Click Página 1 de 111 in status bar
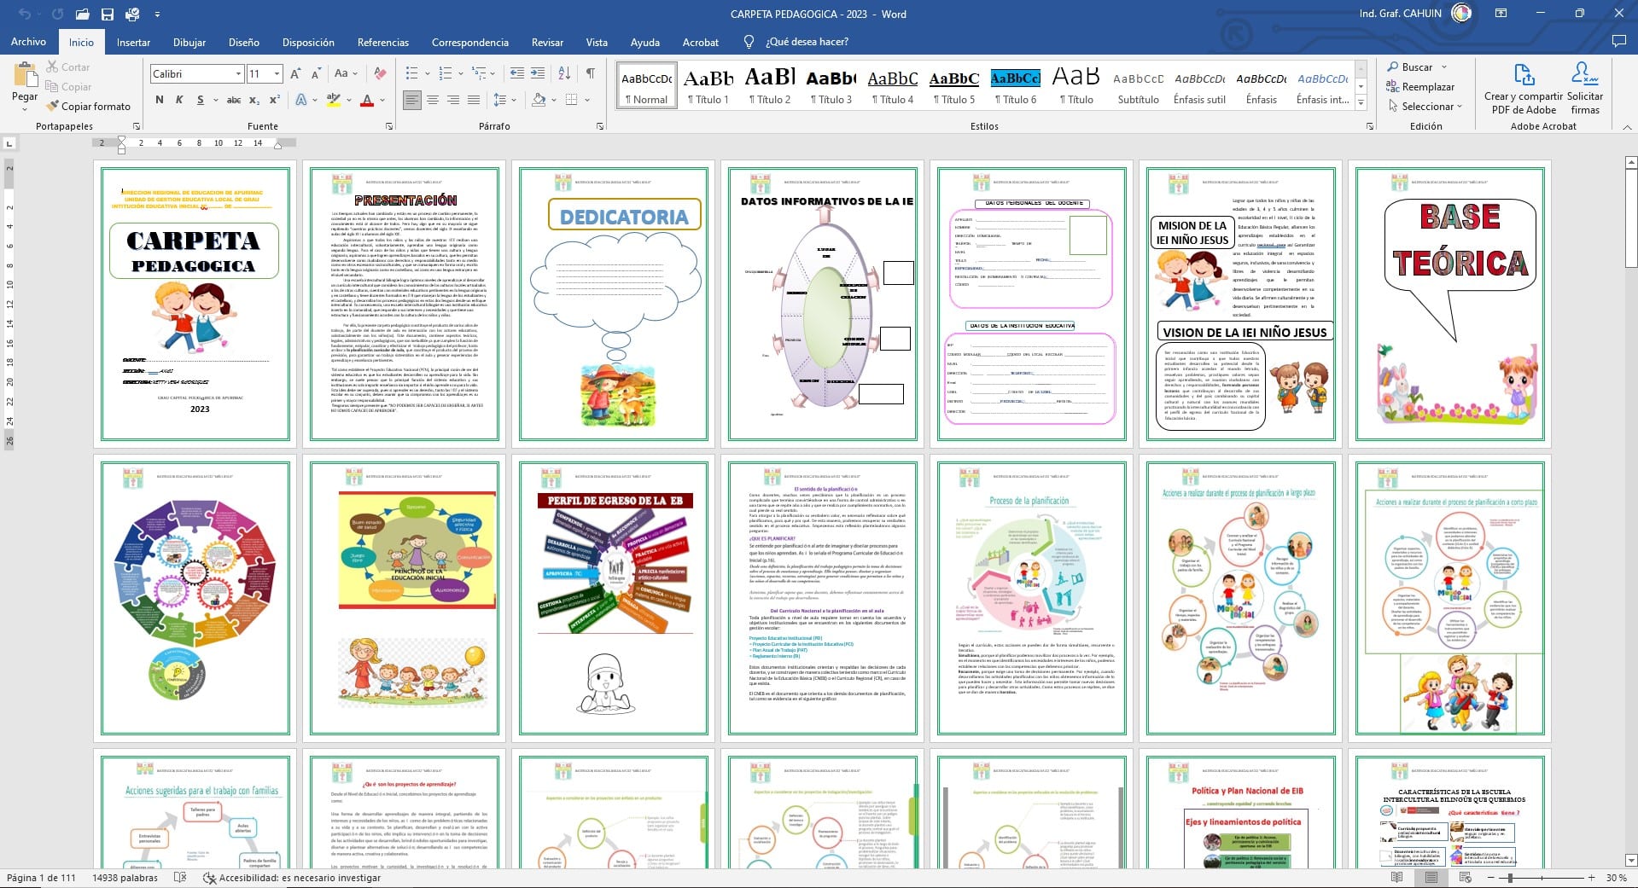This screenshot has height=888, width=1638. click(41, 878)
